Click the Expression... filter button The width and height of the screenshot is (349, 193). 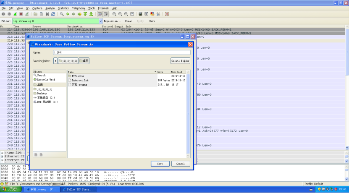113,21
